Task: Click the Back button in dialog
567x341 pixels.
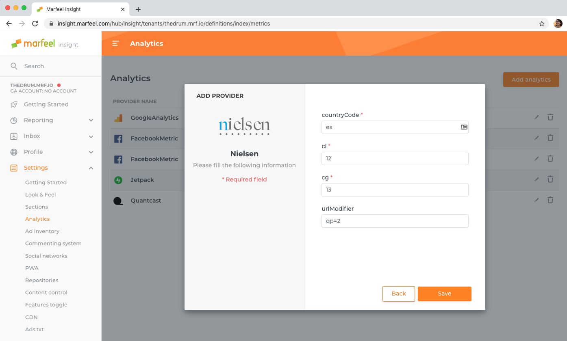Action: (399, 294)
